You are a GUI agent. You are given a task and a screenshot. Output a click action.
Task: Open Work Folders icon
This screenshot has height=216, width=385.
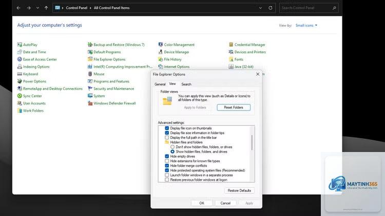[20, 111]
